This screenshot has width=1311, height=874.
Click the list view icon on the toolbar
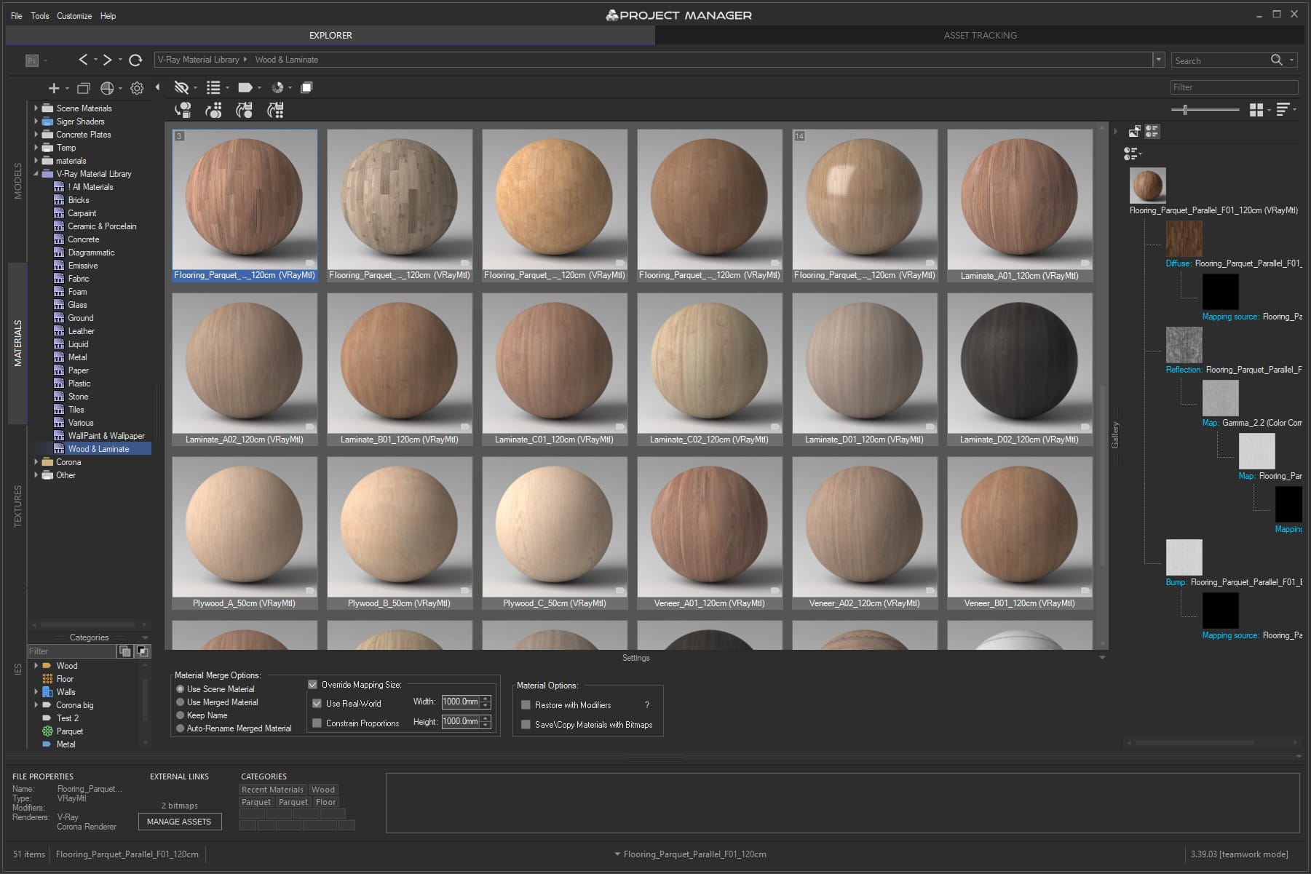tap(214, 87)
